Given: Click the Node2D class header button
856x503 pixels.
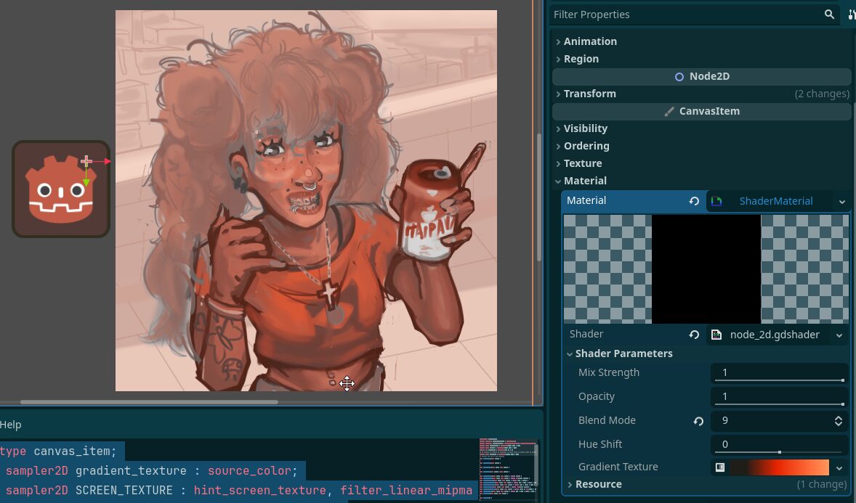Looking at the screenshot, I should (702, 76).
